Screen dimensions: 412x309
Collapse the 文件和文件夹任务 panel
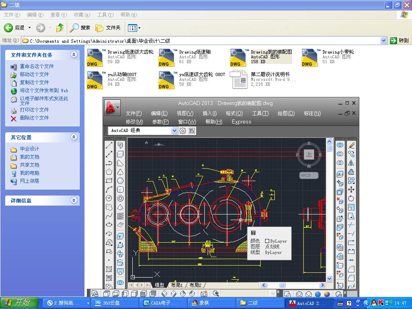point(74,55)
